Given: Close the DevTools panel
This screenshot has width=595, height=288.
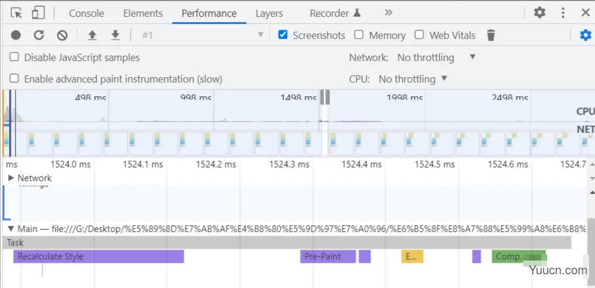Looking at the screenshot, I should coord(585,13).
